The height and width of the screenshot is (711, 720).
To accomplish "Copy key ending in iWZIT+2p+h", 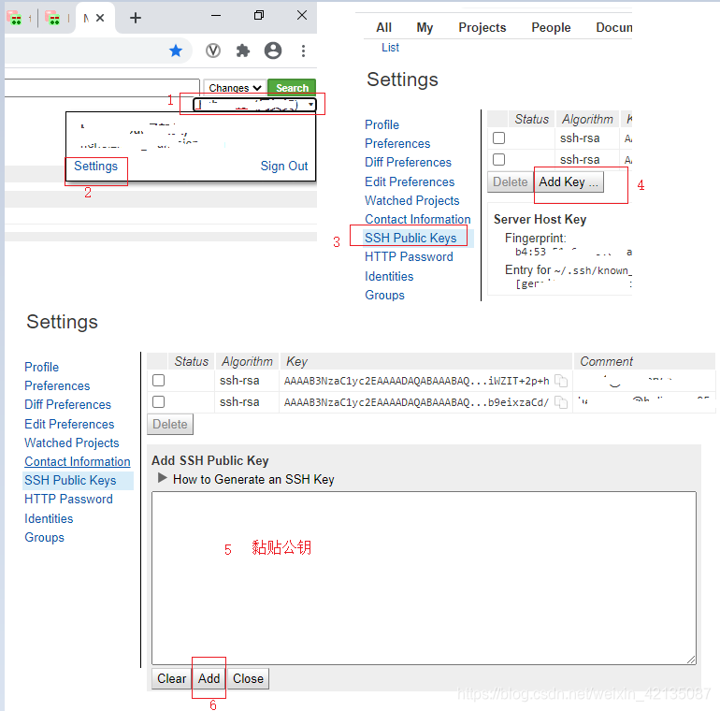I will tap(561, 381).
